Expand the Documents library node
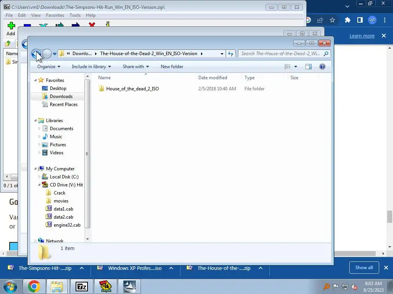The width and height of the screenshot is (393, 294). (x=39, y=129)
